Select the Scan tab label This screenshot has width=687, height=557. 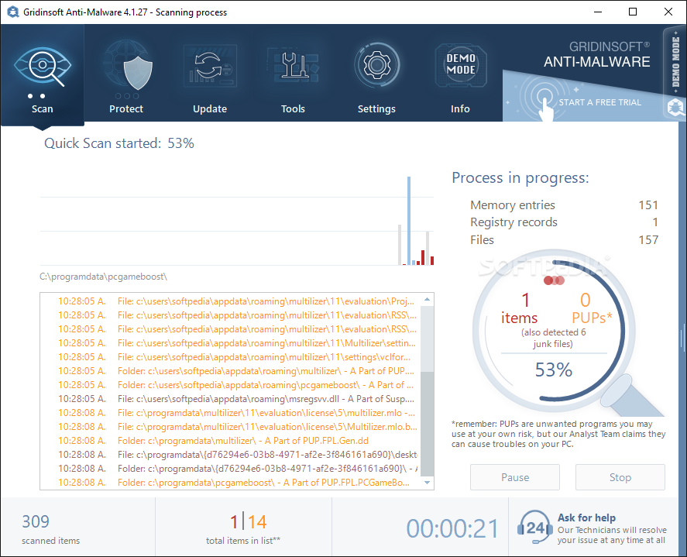click(42, 108)
